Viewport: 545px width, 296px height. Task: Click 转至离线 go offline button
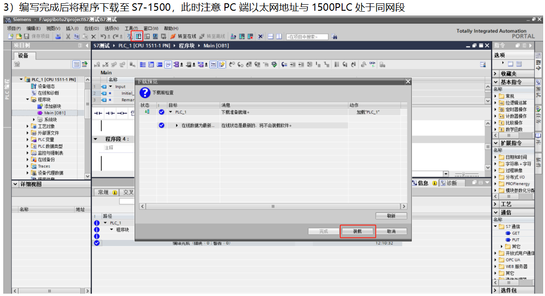tap(213, 36)
